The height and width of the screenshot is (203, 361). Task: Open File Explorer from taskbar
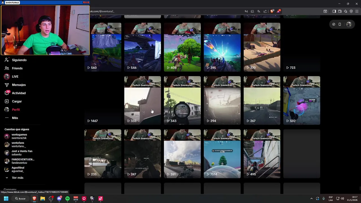(x=43, y=198)
